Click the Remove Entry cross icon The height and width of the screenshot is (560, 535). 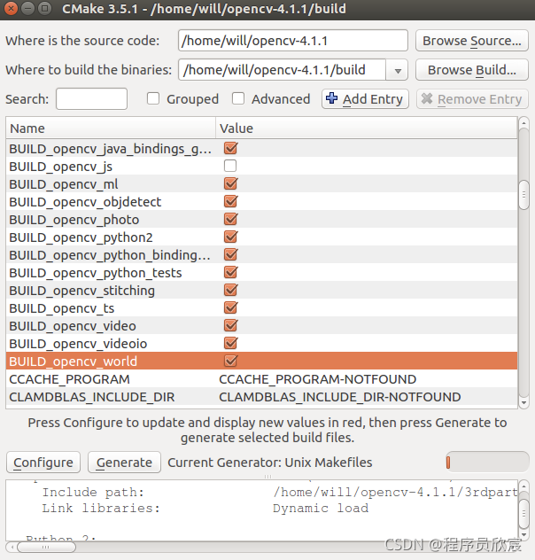[427, 99]
